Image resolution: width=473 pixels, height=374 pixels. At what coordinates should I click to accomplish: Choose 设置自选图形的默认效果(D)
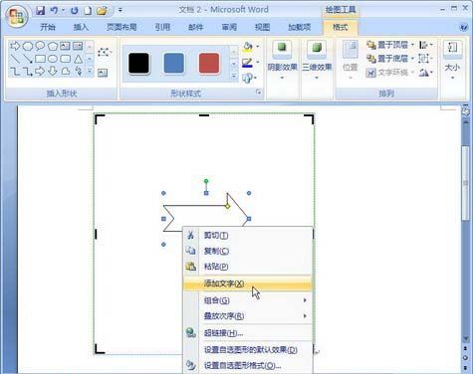[x=248, y=350]
